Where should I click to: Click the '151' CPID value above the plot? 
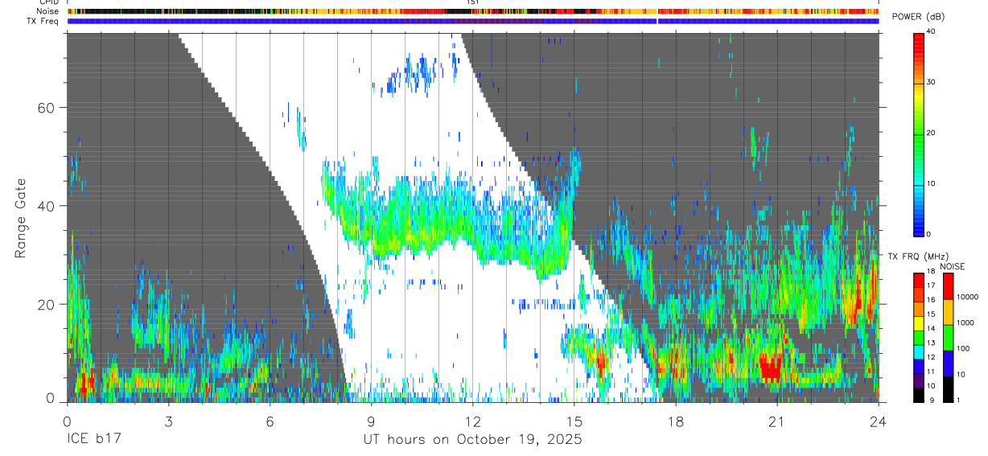473,3
